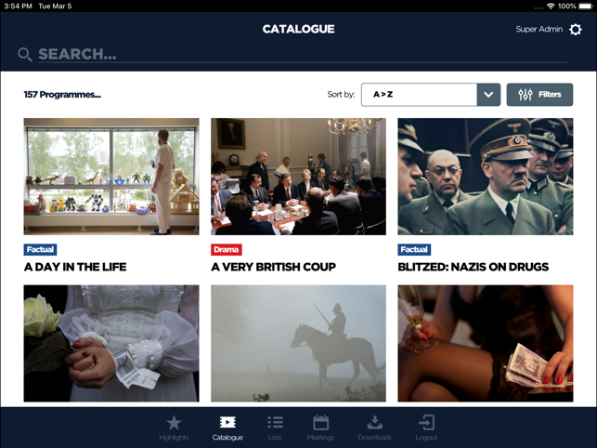Click Factual tag under A Day in the Life
The height and width of the screenshot is (448, 597).
coord(40,250)
